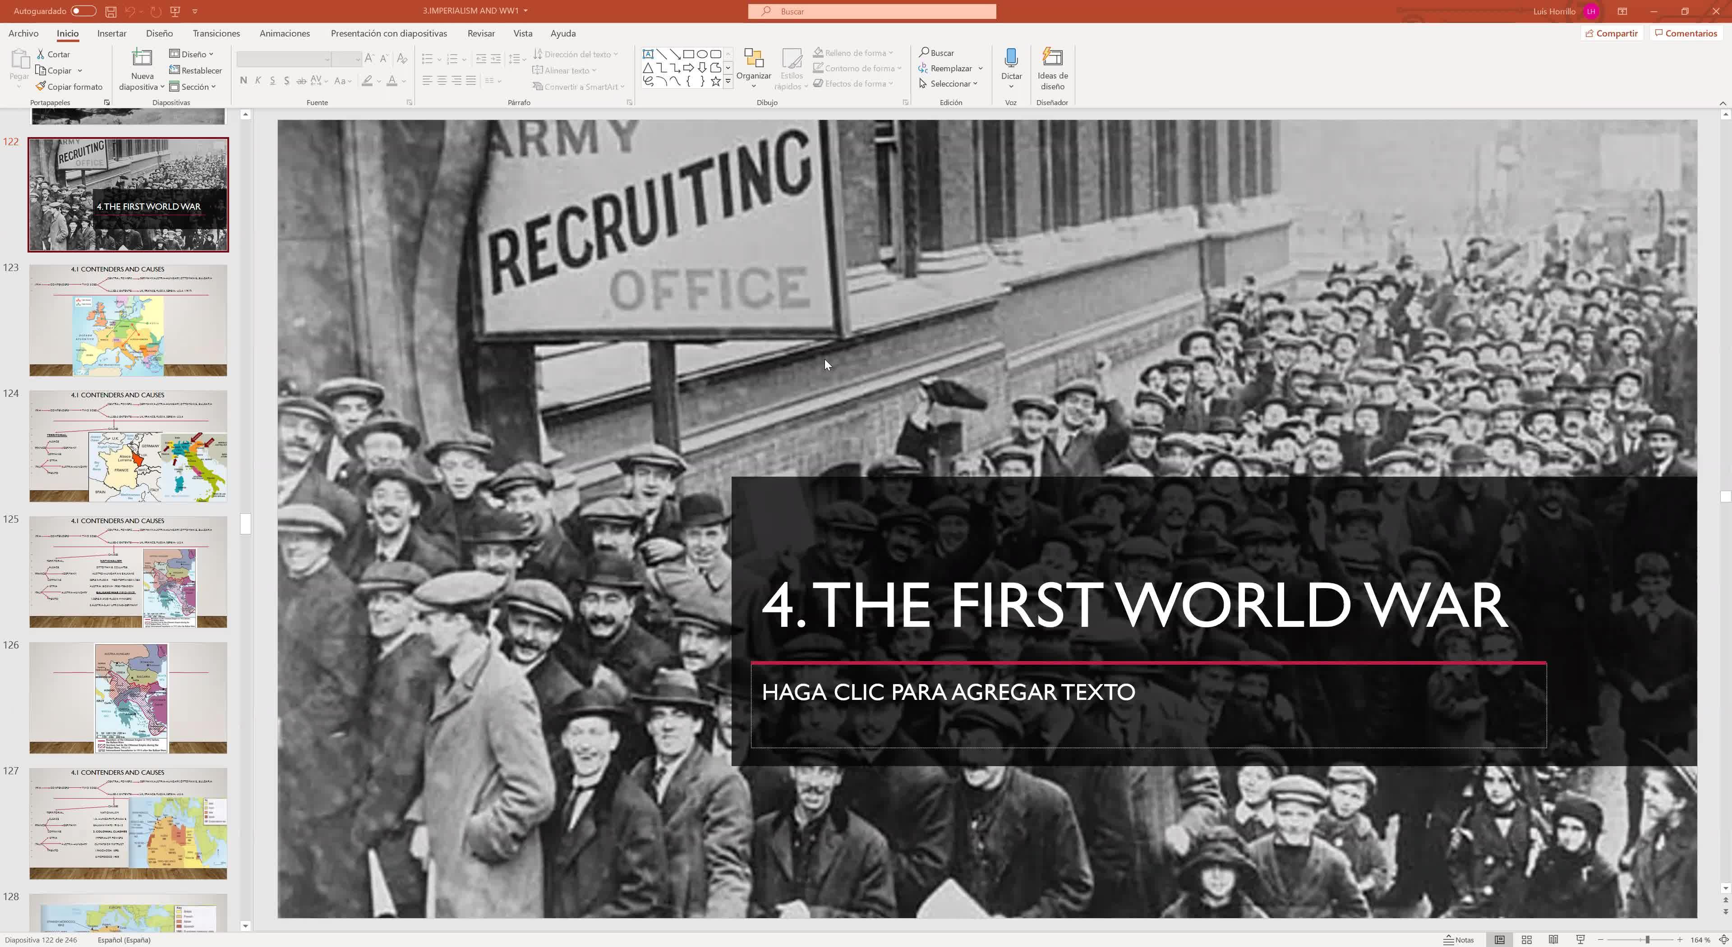Open reading view from status bar
This screenshot has height=947, width=1732.
[1553, 940]
